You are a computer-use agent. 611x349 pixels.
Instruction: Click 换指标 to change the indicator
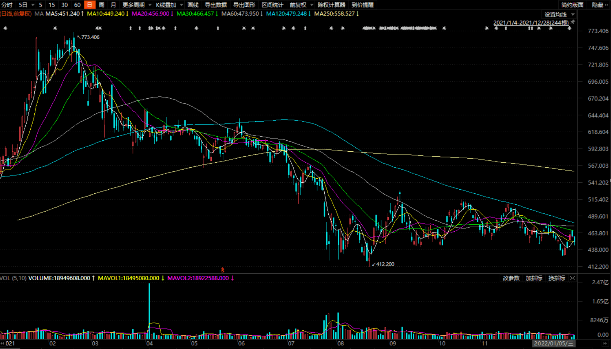point(557,278)
